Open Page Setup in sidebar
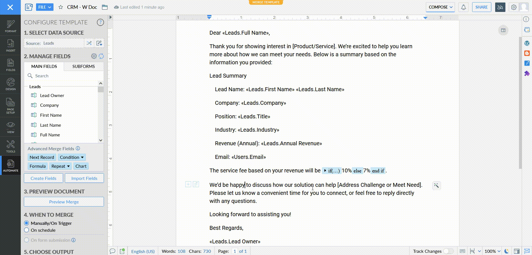Screen dimensions: 532x255 (x=11, y=106)
